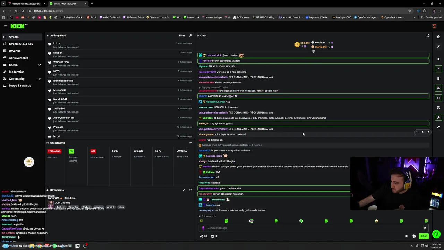The width and height of the screenshot is (444, 250).
Task: Open the All Games - Twitch bookmark
Action: 133,17
